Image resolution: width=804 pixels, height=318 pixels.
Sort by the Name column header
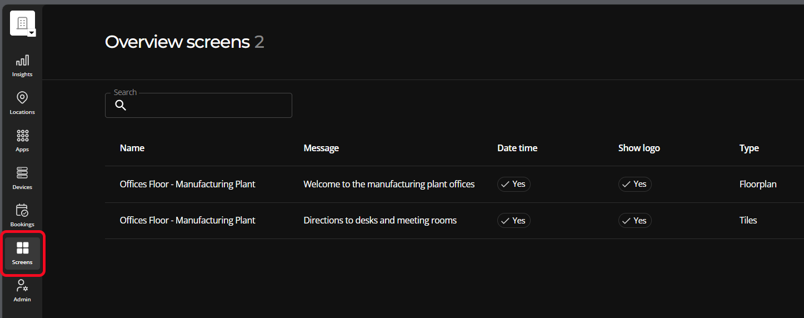coord(132,148)
